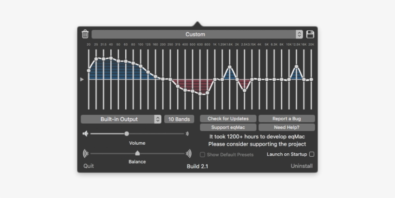The height and width of the screenshot is (198, 395).
Task: Click the 200 Hz band slider knob
Action: tap(163, 79)
